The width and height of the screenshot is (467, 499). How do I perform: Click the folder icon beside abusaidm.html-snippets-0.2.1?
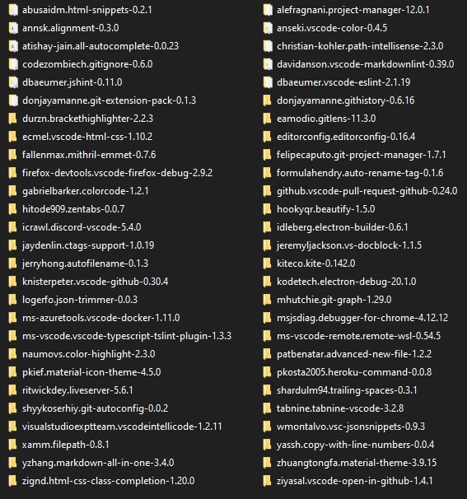click(x=13, y=10)
